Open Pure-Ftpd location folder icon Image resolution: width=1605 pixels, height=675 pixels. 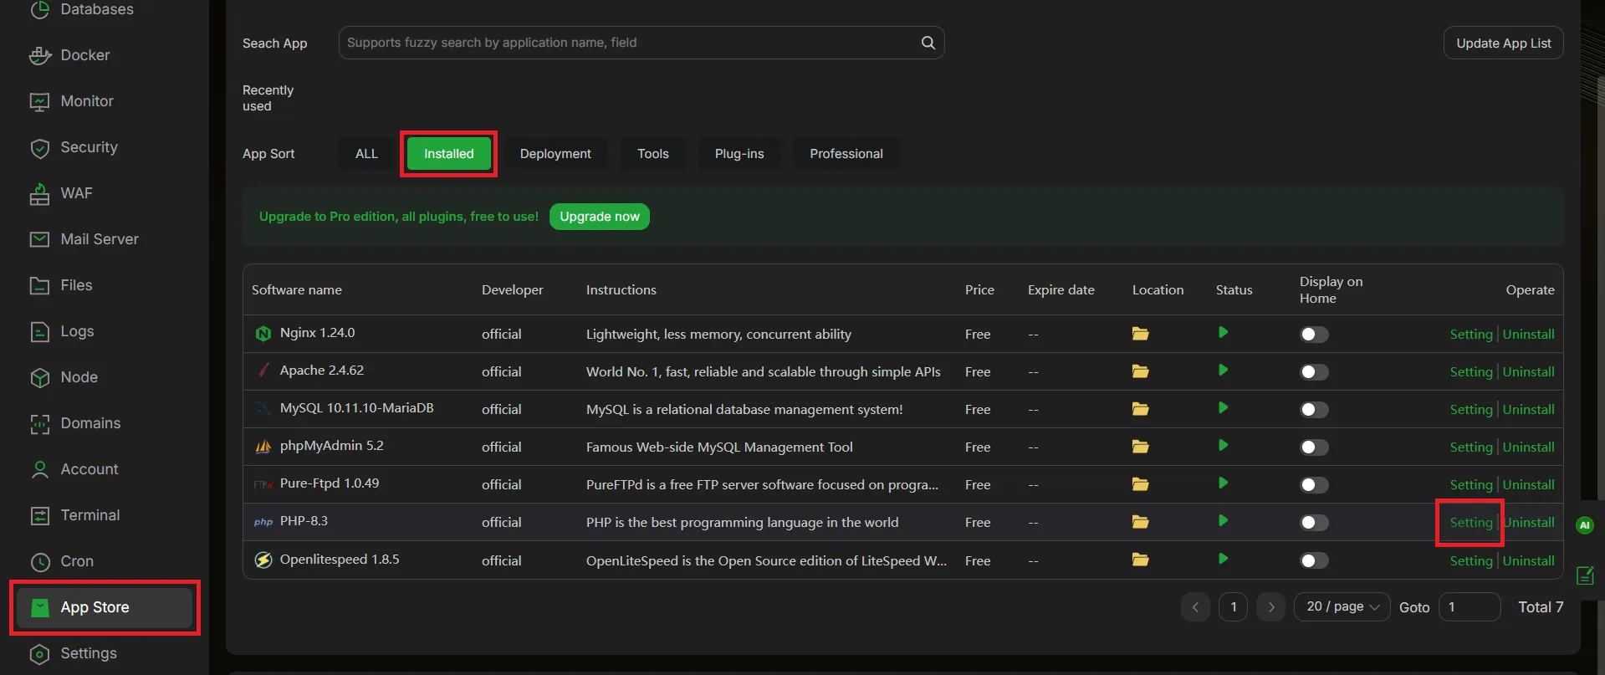pyautogui.click(x=1140, y=484)
